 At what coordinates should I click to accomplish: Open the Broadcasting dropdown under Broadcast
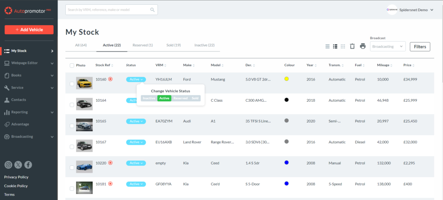(388, 46)
